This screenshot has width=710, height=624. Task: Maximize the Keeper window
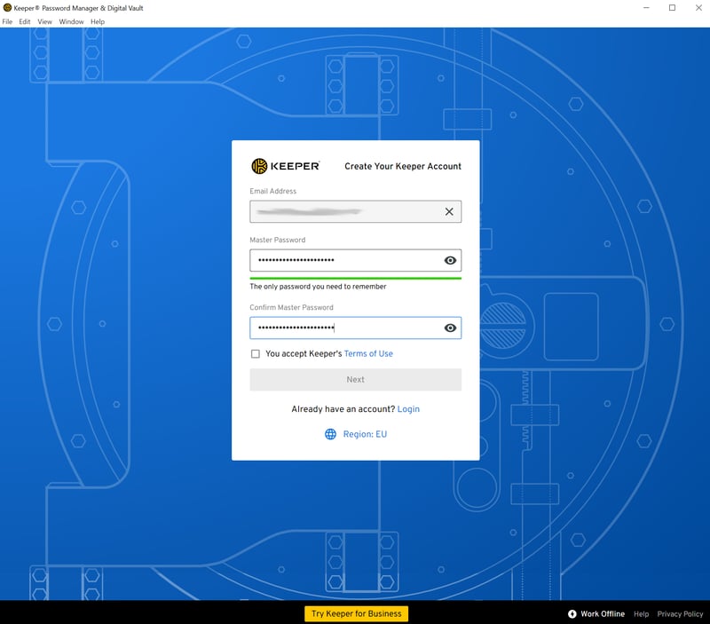click(673, 8)
